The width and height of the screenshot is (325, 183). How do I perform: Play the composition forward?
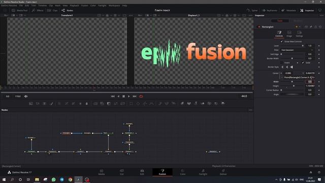tap(129, 96)
